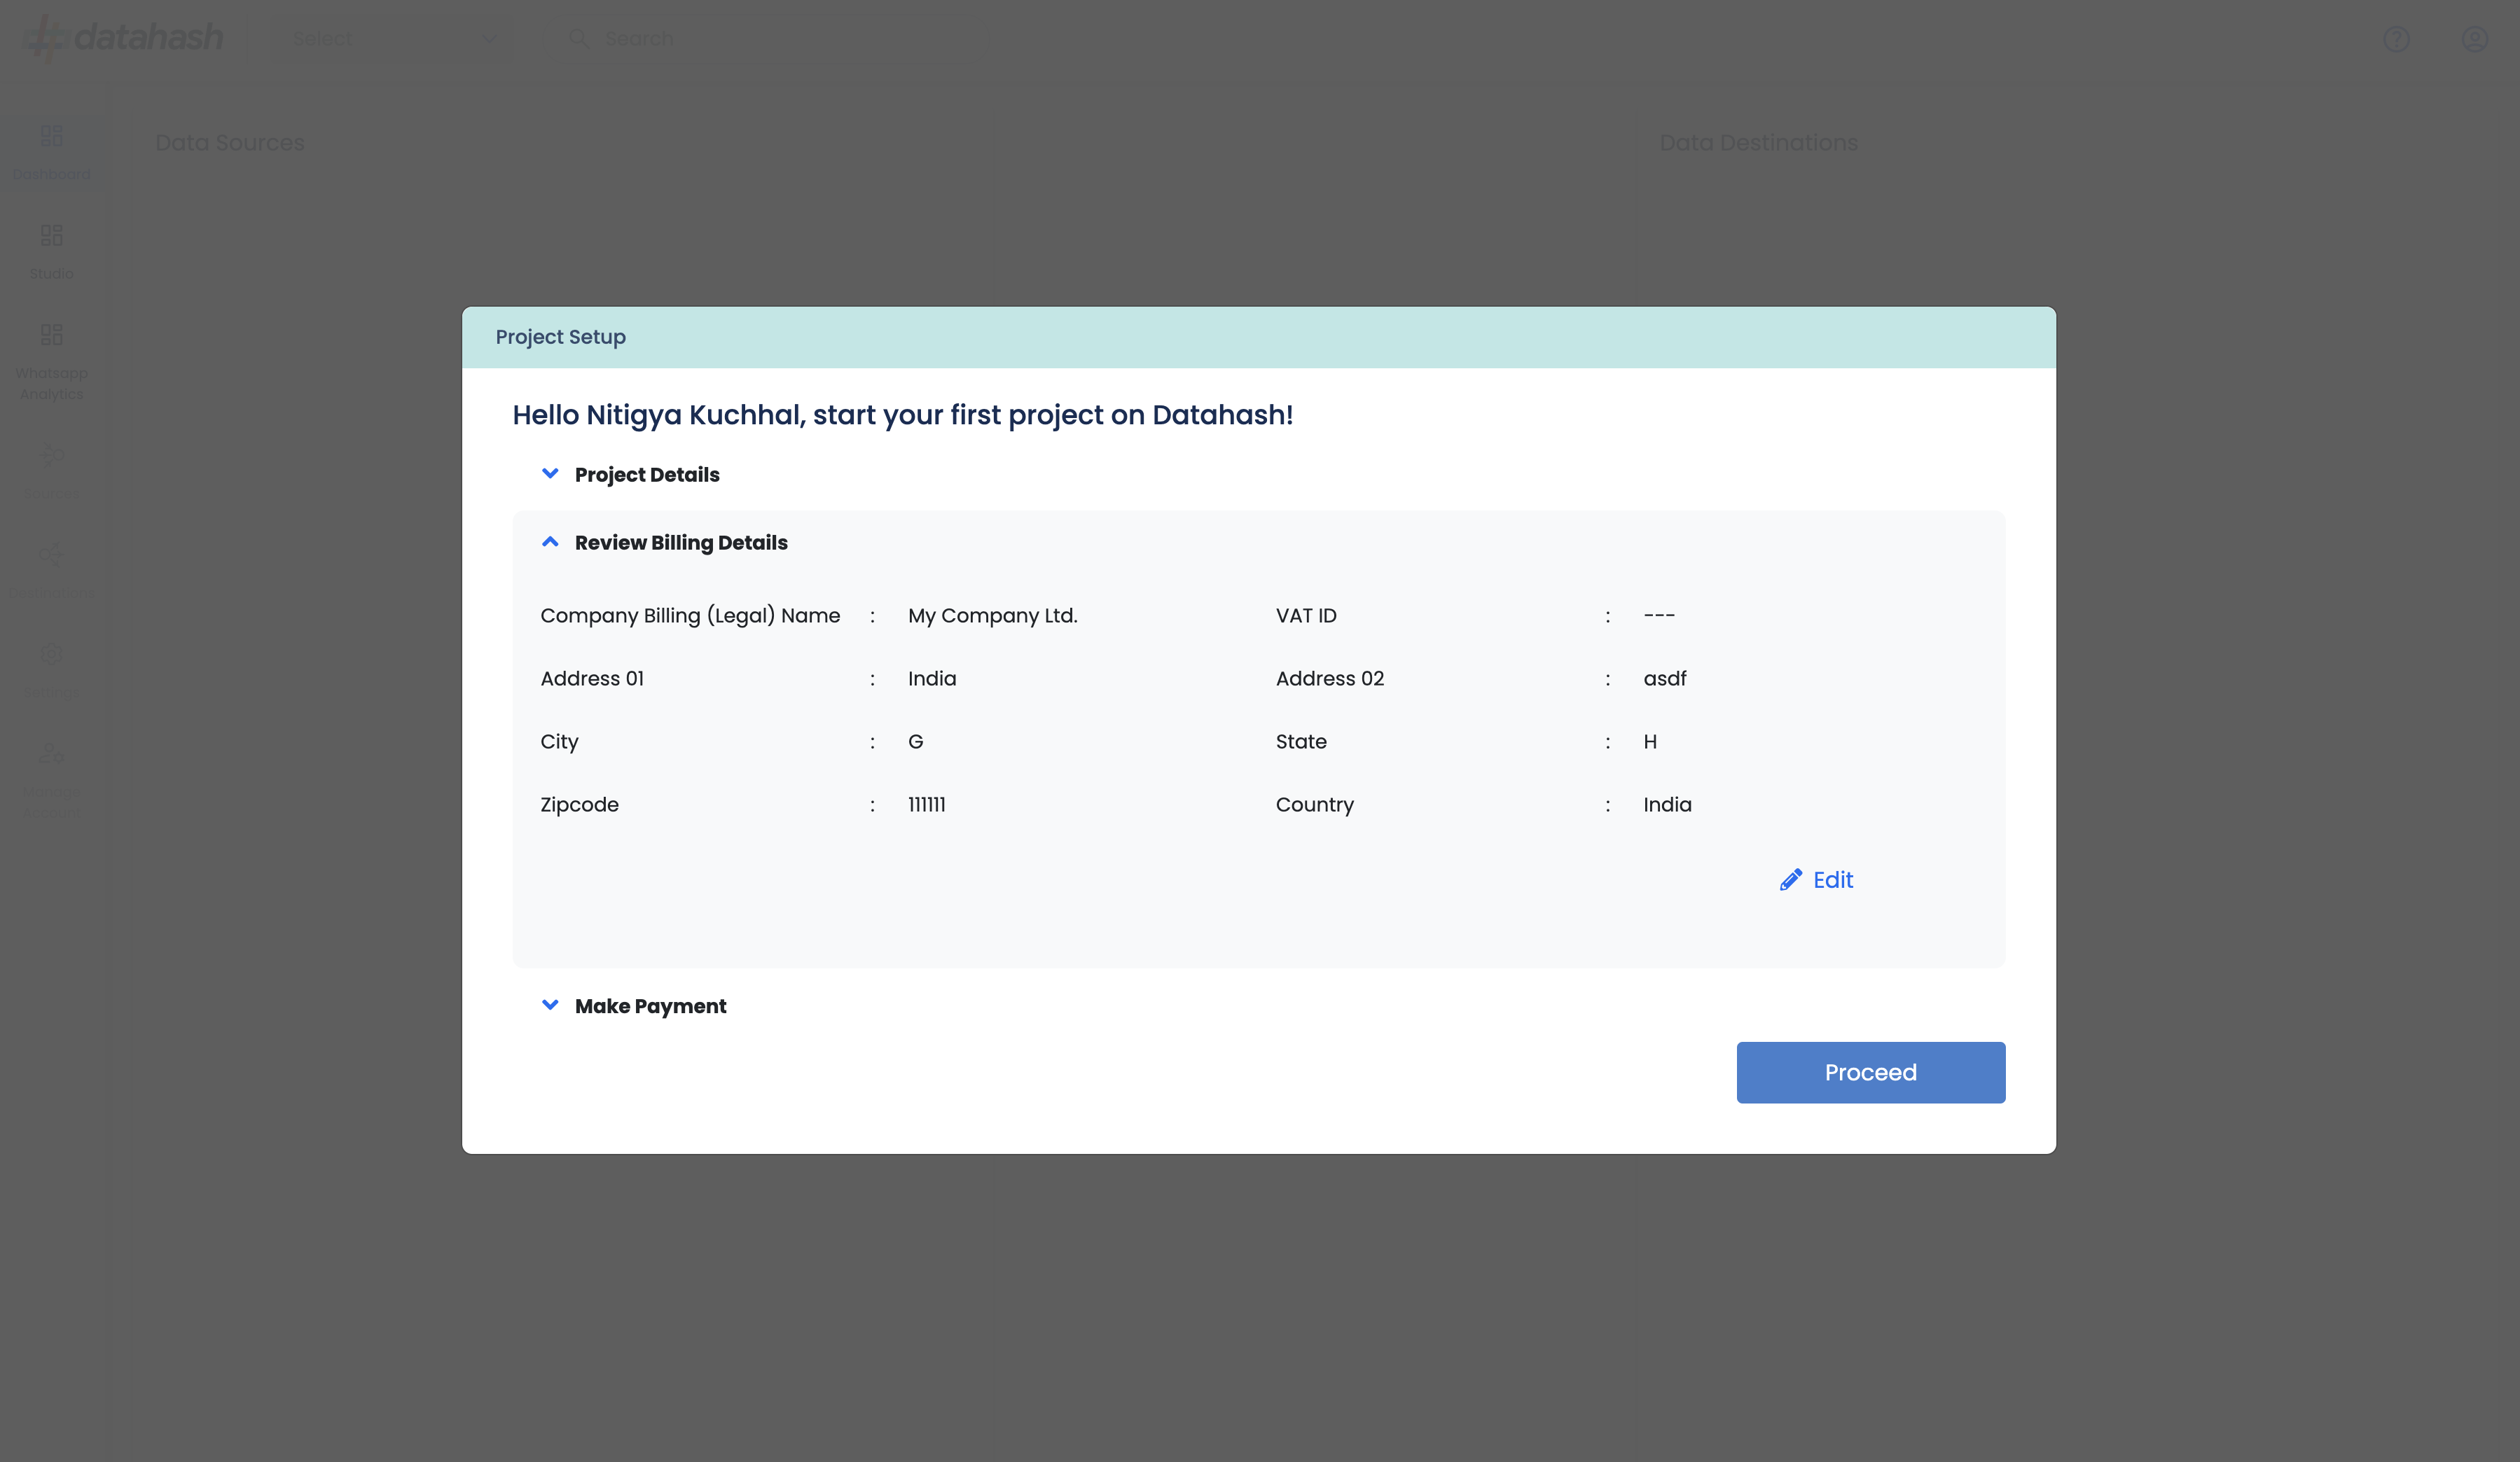Click the pencil icon beside Edit

coord(1790,880)
